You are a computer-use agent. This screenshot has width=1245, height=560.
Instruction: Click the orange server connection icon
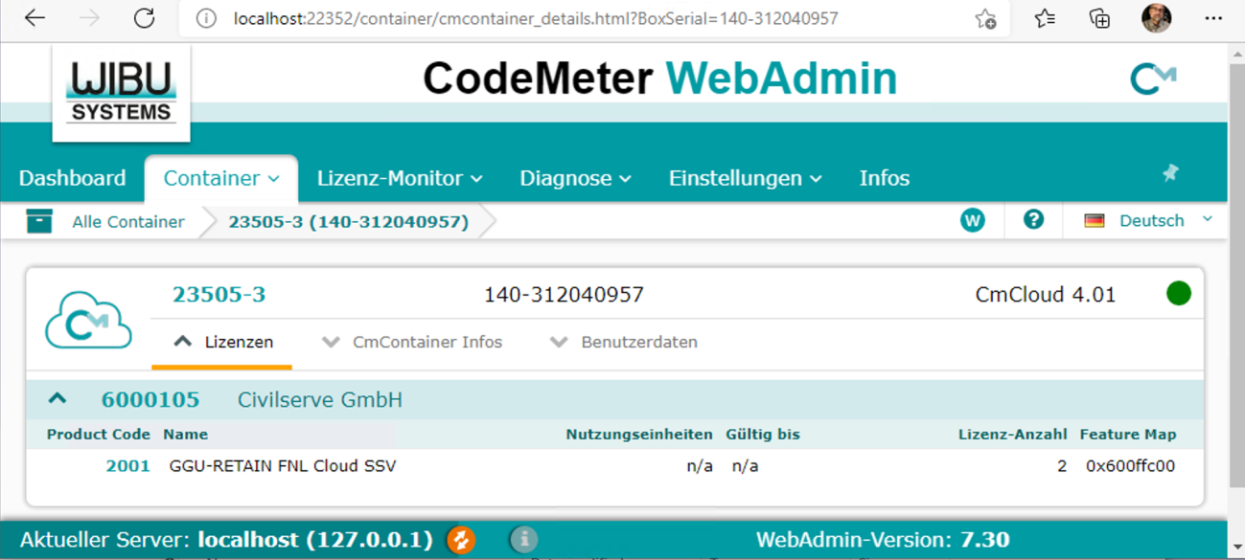coord(461,540)
